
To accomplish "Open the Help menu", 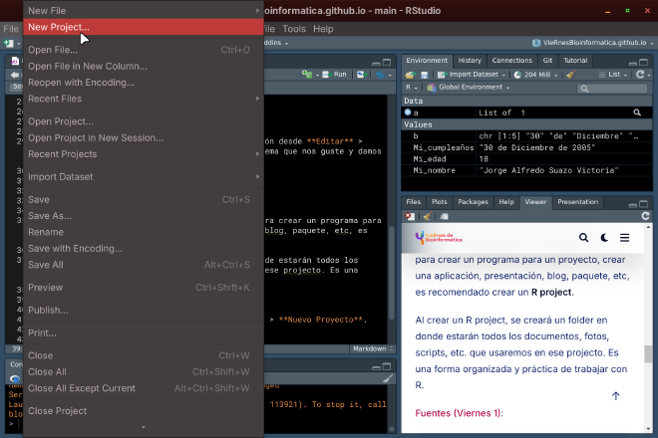I will click(323, 29).
